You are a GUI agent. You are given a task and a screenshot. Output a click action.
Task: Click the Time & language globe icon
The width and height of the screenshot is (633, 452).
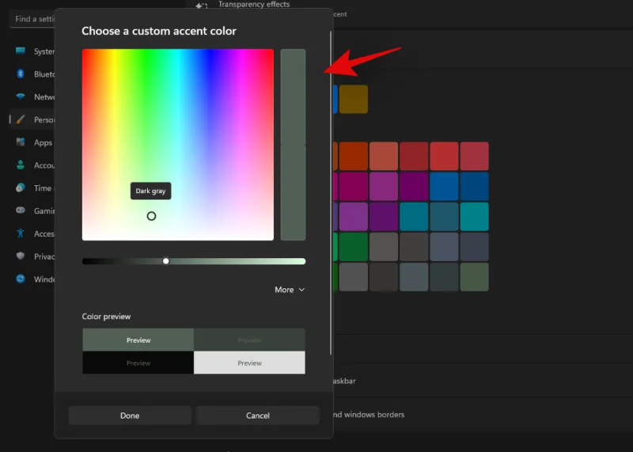(21, 188)
